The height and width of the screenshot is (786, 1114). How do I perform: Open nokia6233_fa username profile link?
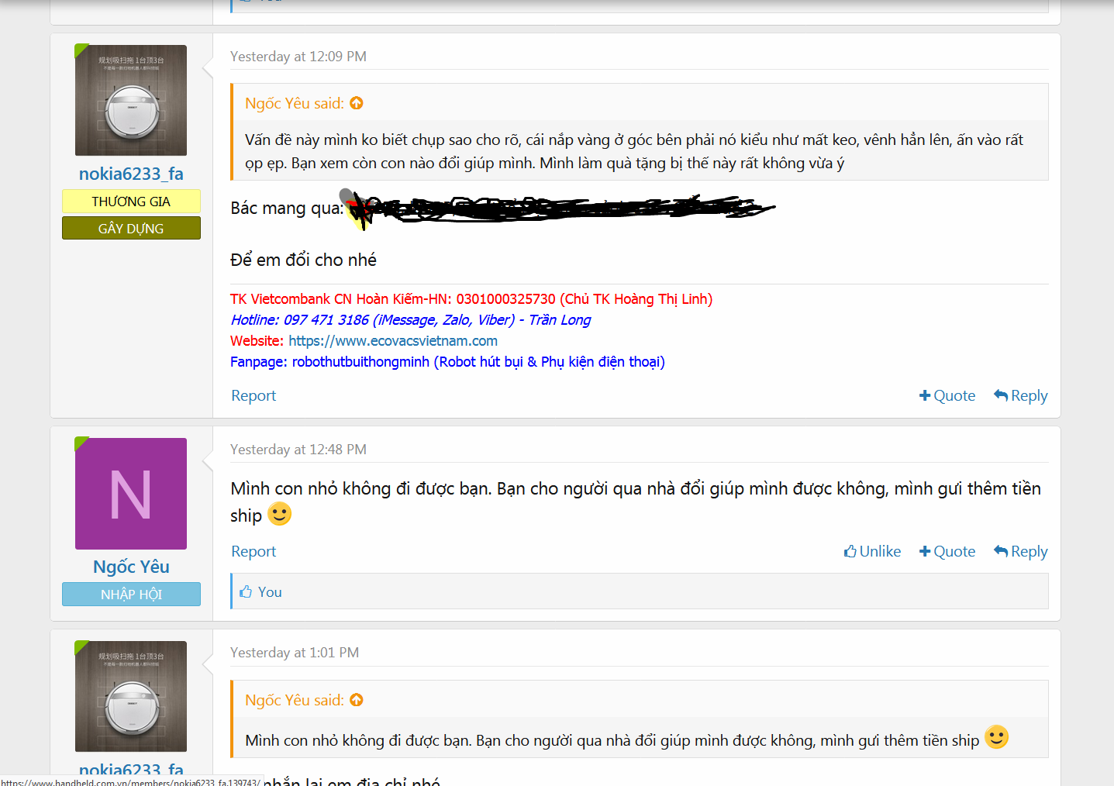pos(131,174)
